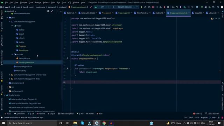Click the Git update project icon
Viewport: 224px width, 126px height.
click(x=177, y=7)
